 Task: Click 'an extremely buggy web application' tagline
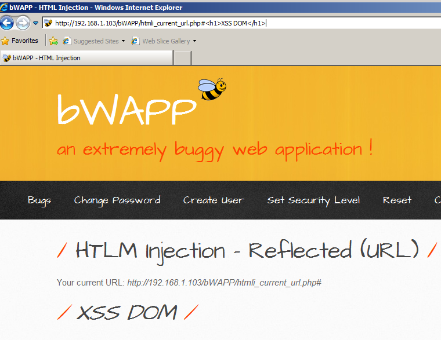click(x=215, y=149)
